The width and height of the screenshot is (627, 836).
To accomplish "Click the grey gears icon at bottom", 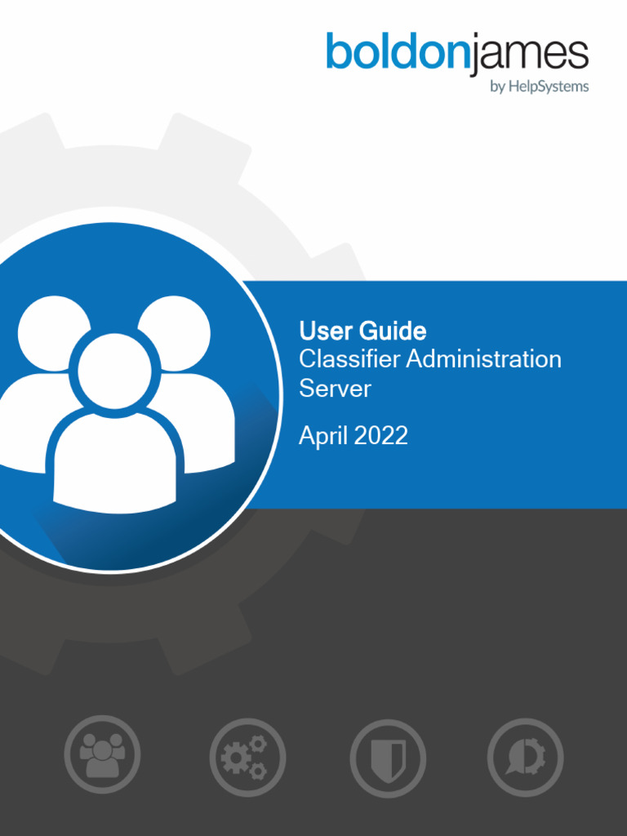I will 247,757.
